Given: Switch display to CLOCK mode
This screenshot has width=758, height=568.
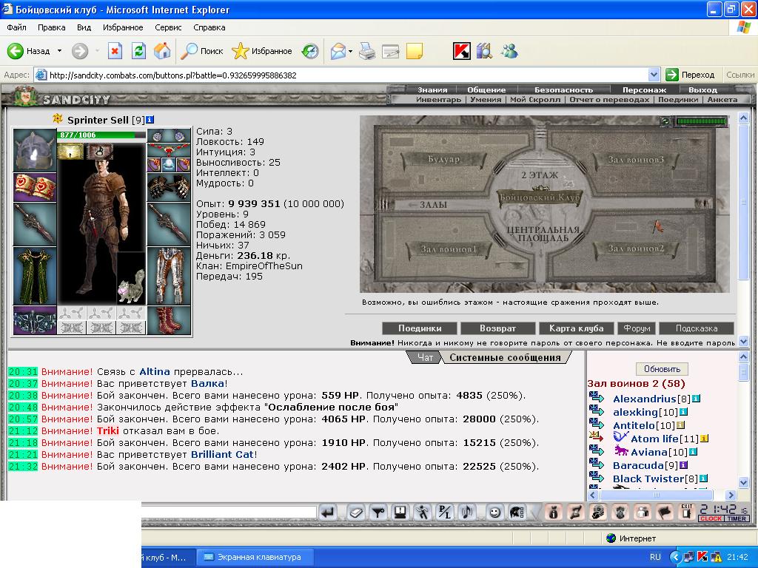Looking at the screenshot, I should 711,518.
